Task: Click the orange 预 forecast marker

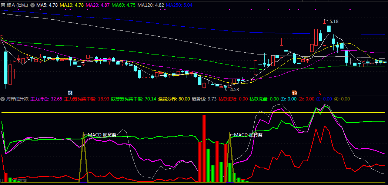Action: coord(294,93)
